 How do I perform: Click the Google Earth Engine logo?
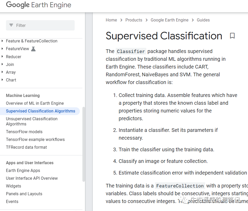38,5
